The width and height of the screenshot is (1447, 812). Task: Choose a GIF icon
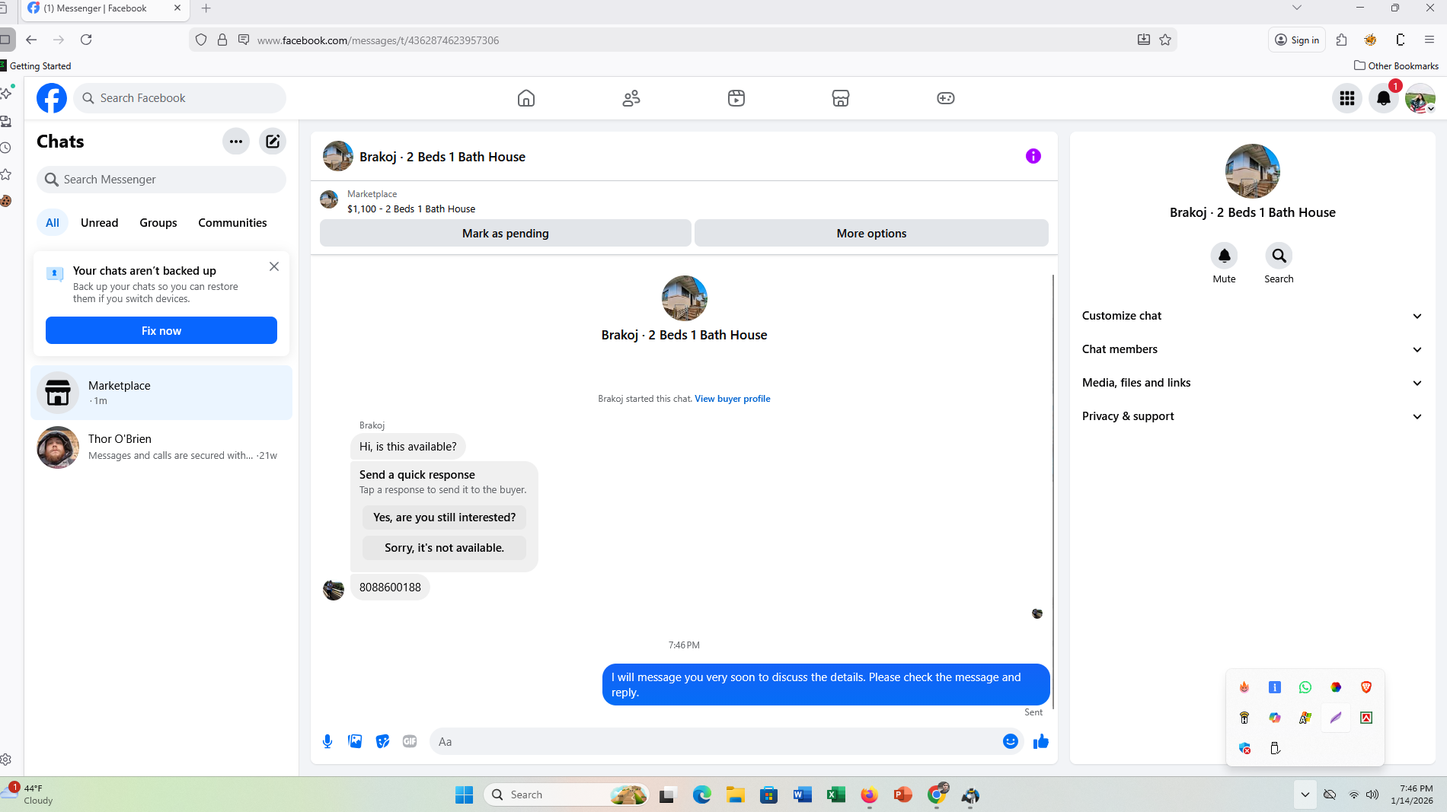tap(410, 741)
